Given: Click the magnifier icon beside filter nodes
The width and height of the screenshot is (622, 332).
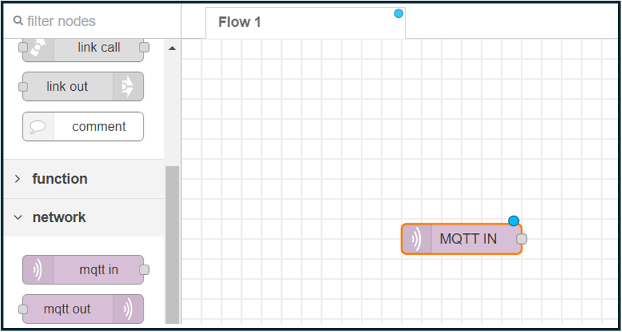Looking at the screenshot, I should pyautogui.click(x=19, y=21).
